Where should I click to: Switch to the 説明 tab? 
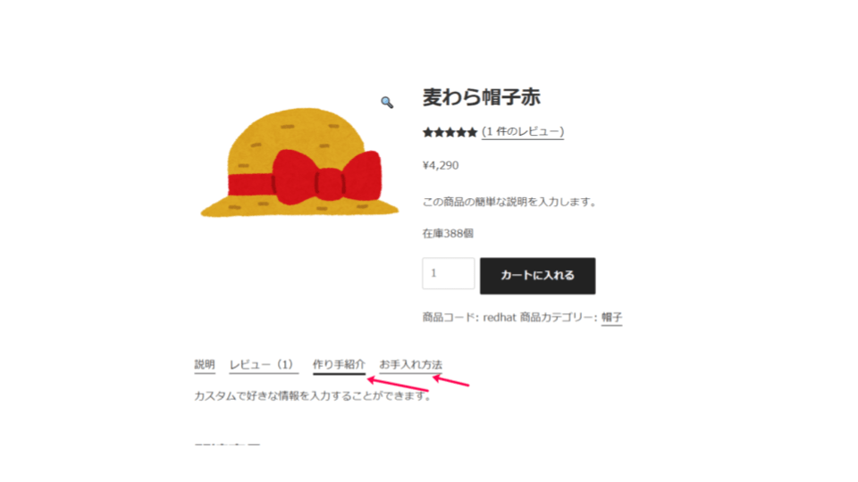click(x=205, y=364)
